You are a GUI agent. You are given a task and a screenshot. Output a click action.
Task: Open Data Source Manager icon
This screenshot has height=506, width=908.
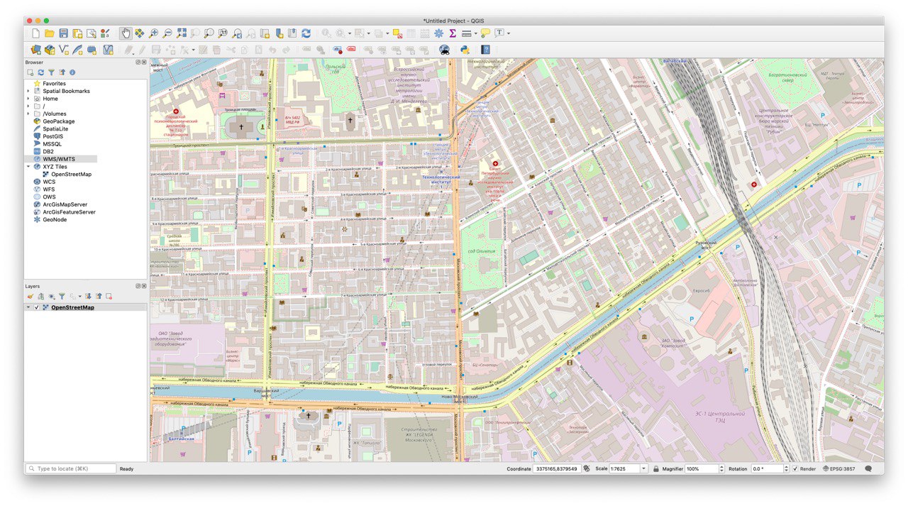point(36,50)
